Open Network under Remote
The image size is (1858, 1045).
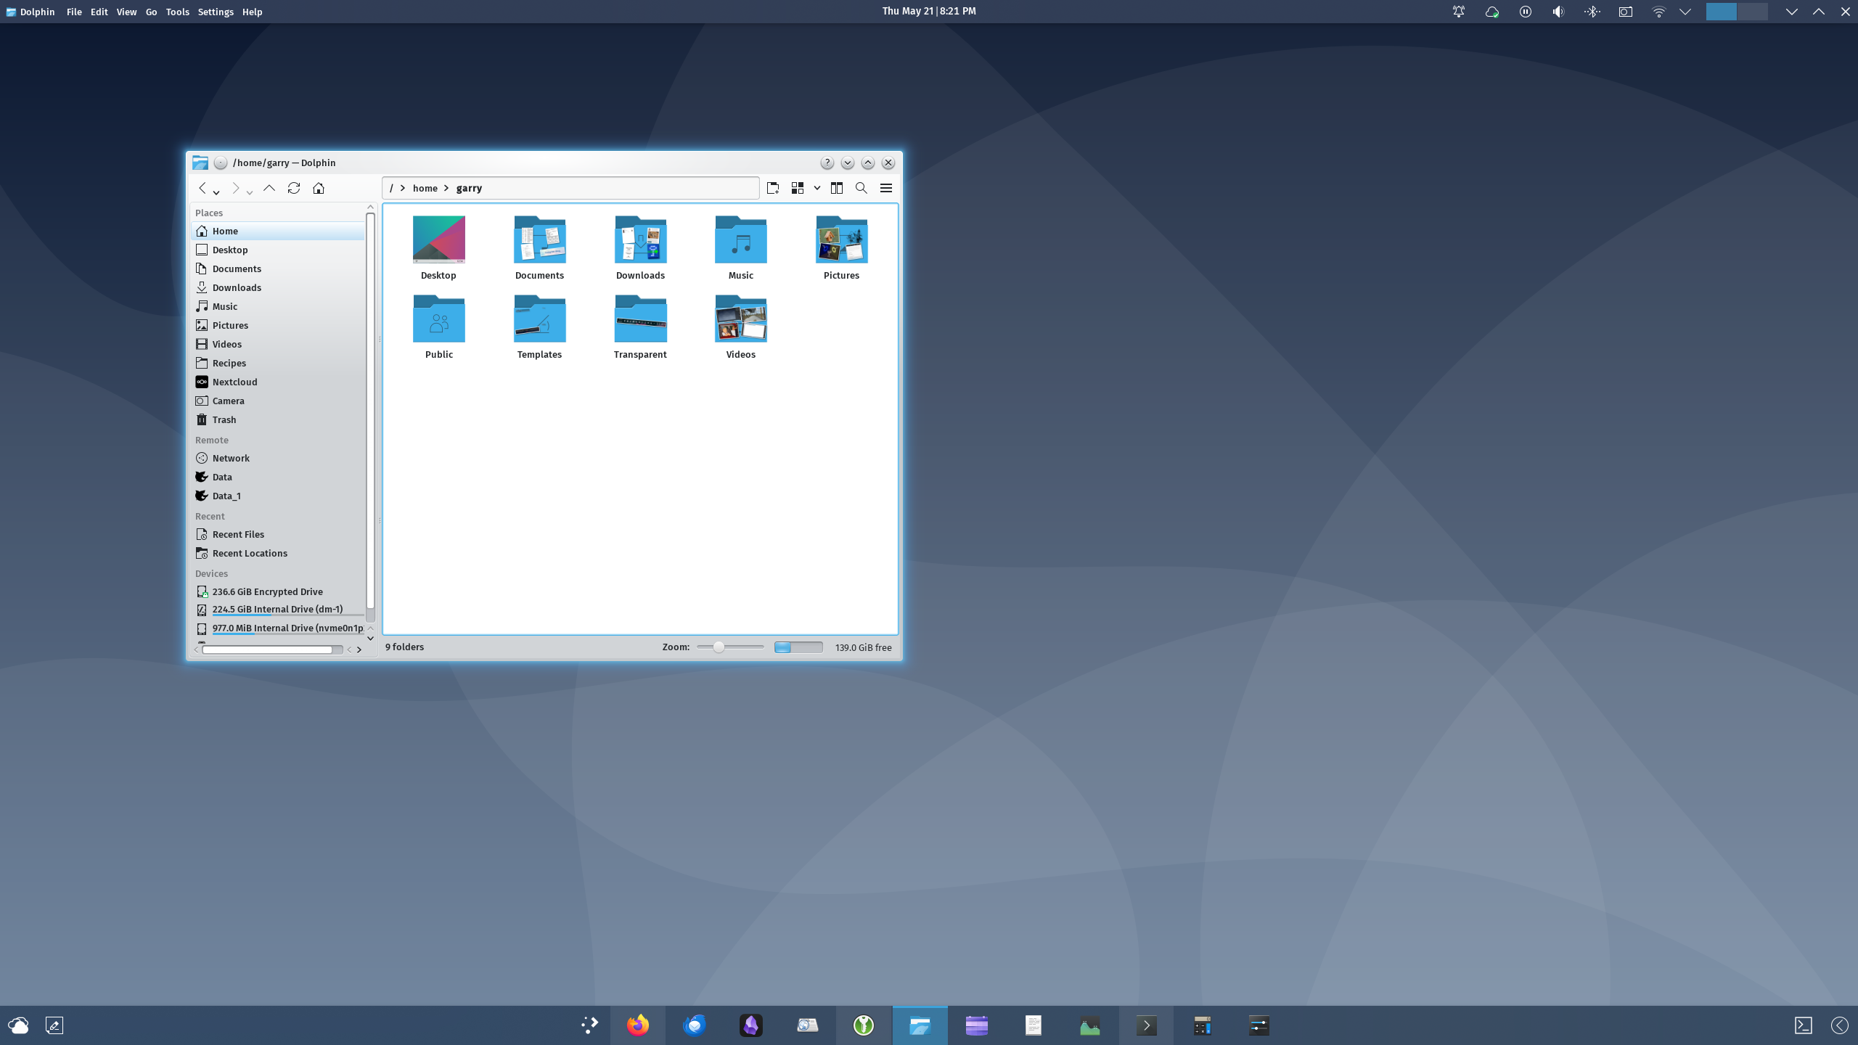tap(278, 458)
